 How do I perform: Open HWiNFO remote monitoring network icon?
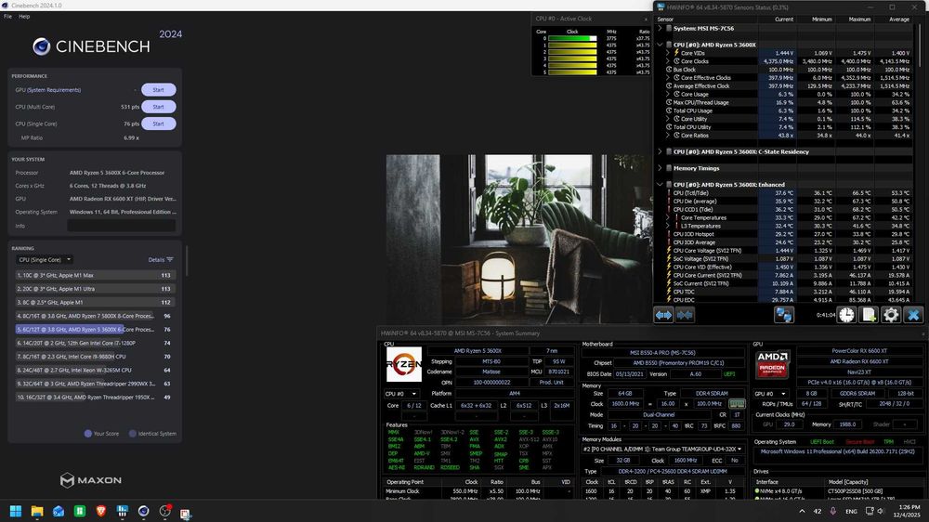784,315
